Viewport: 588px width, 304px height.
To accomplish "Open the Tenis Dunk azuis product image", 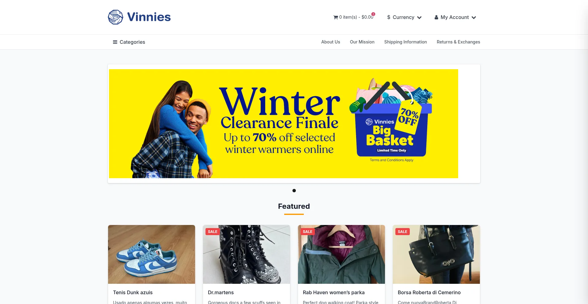I will tap(152, 254).
